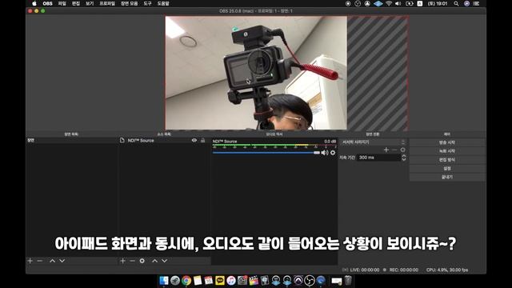Open NDI Source audio mixer gear settings
512x288 pixels.
click(333, 153)
